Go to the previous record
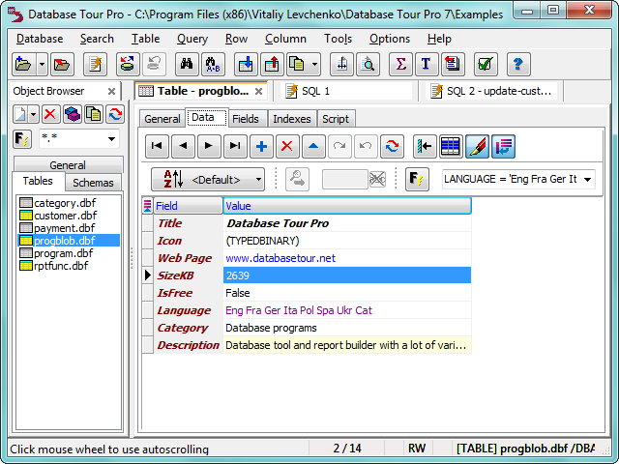 pos(183,146)
